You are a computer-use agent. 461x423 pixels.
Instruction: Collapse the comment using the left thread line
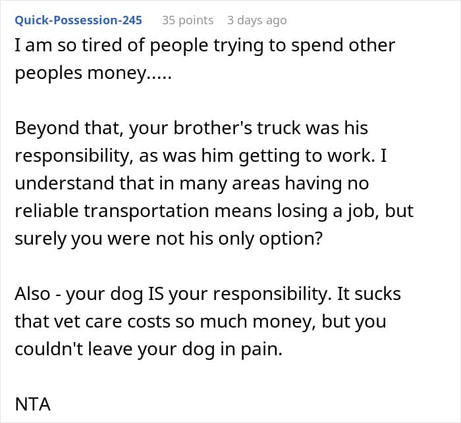click(x=3, y=211)
